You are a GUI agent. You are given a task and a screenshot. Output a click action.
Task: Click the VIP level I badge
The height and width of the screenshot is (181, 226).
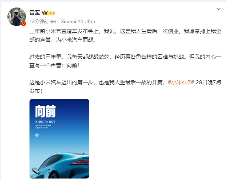pos(51,13)
